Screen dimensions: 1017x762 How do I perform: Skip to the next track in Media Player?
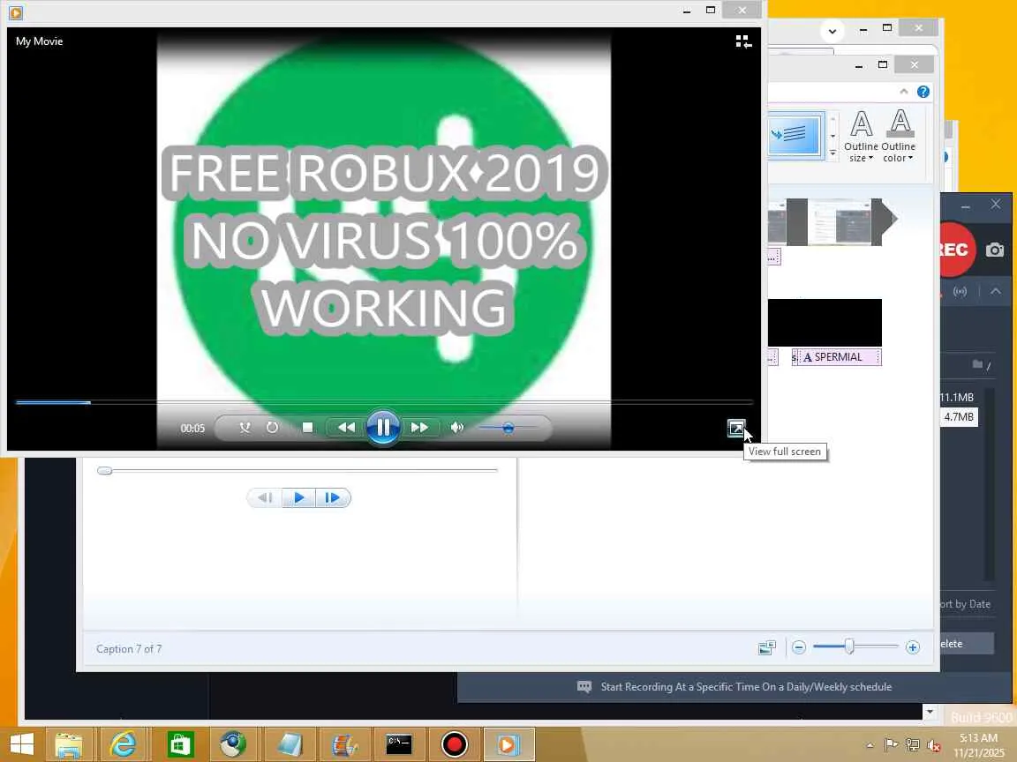(419, 428)
